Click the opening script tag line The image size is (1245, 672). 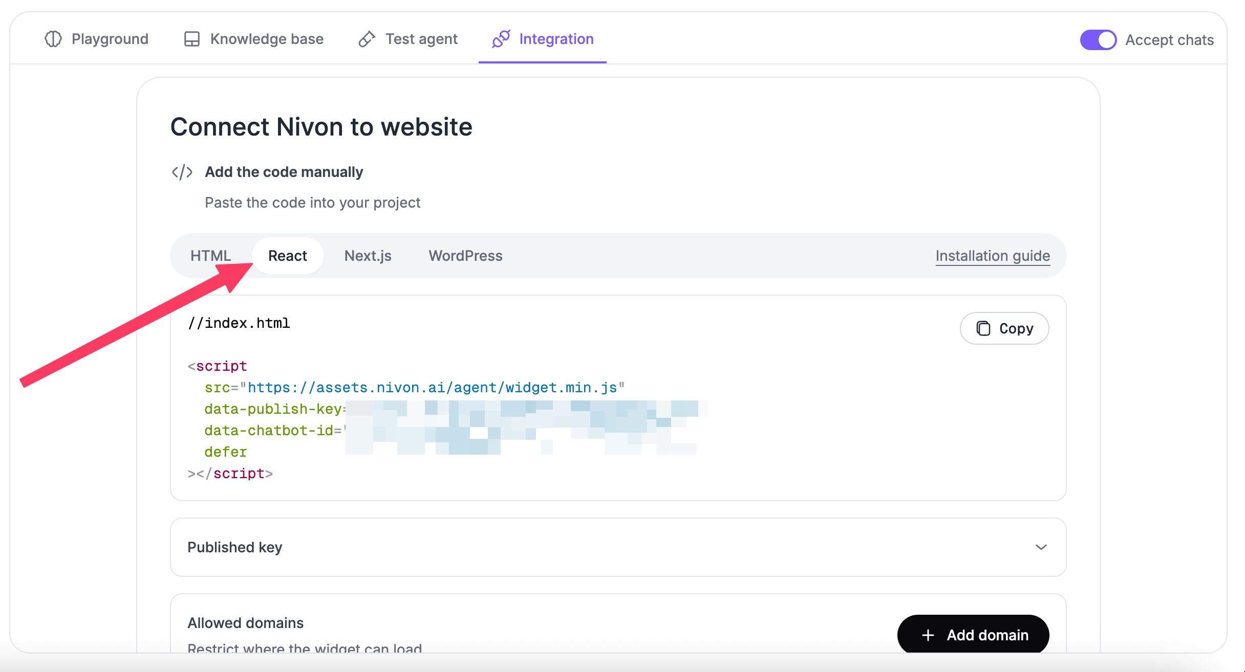[x=218, y=366]
